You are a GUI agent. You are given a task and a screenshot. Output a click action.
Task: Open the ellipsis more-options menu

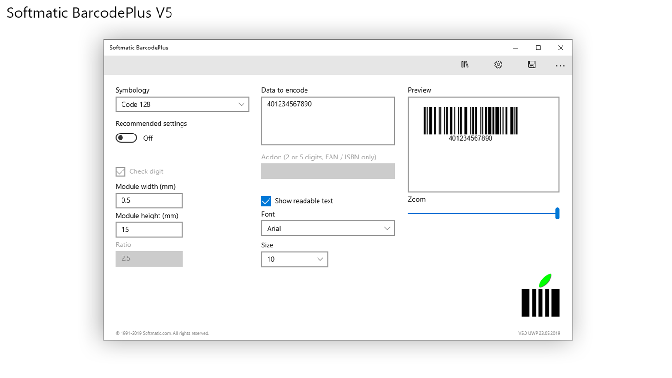click(x=560, y=65)
